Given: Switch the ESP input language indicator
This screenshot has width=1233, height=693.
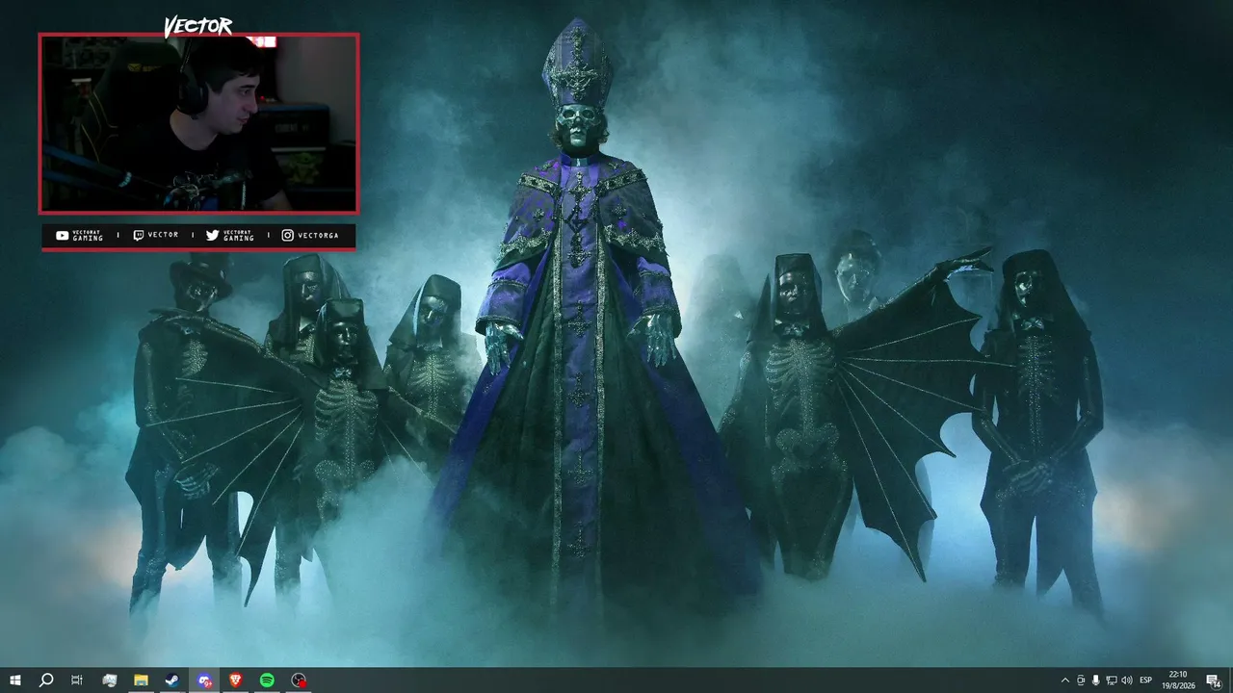Looking at the screenshot, I should click(1146, 680).
